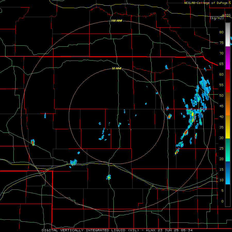Select the blue segment of the color bar
232x232 pixels.
click(x=228, y=173)
